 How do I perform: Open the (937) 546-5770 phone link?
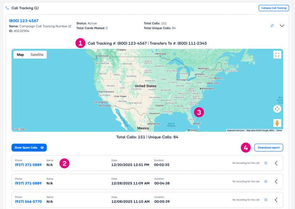point(28,202)
